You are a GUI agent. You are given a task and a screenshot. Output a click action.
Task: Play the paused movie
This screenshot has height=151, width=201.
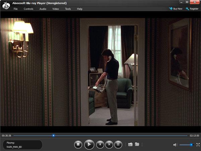[x=89, y=144]
